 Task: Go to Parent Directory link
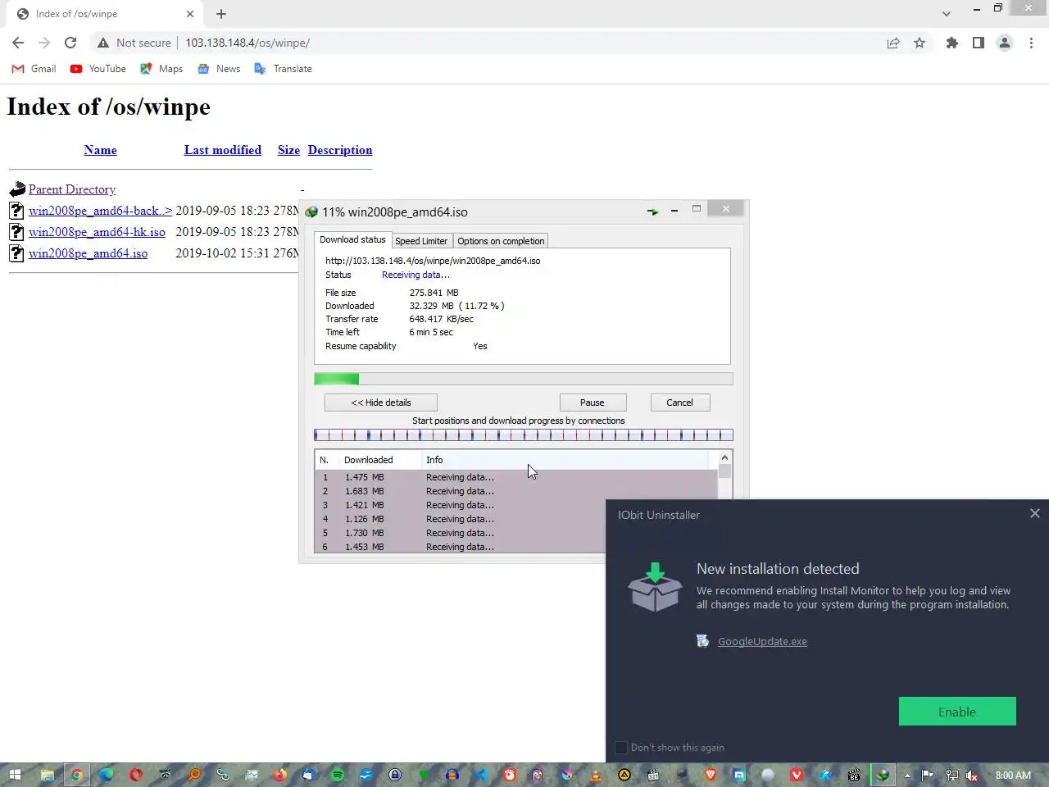[72, 189]
